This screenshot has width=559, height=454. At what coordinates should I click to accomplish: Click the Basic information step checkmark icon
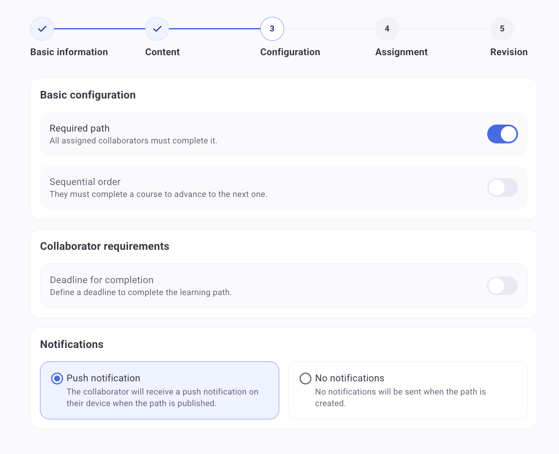pyautogui.click(x=42, y=29)
